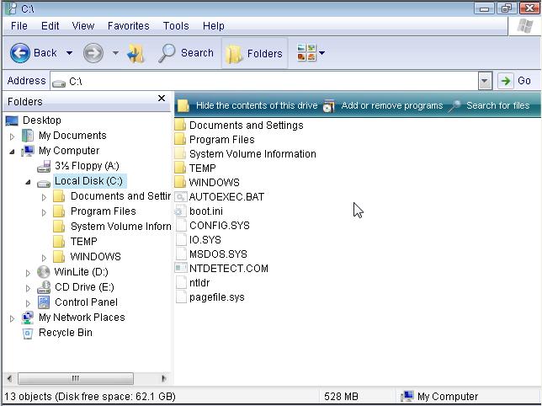This screenshot has width=542, height=406.
Task: Expand WINDOWS in folder tree
Action: click(x=44, y=258)
